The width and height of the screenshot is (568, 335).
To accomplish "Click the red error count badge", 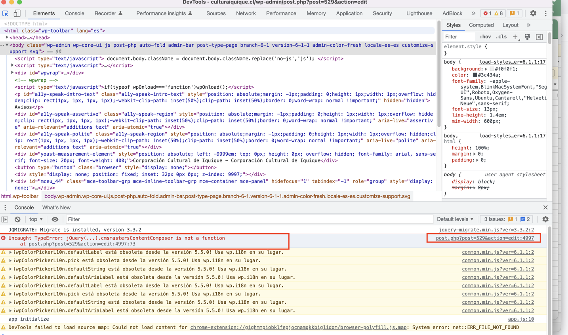I will [487, 13].
